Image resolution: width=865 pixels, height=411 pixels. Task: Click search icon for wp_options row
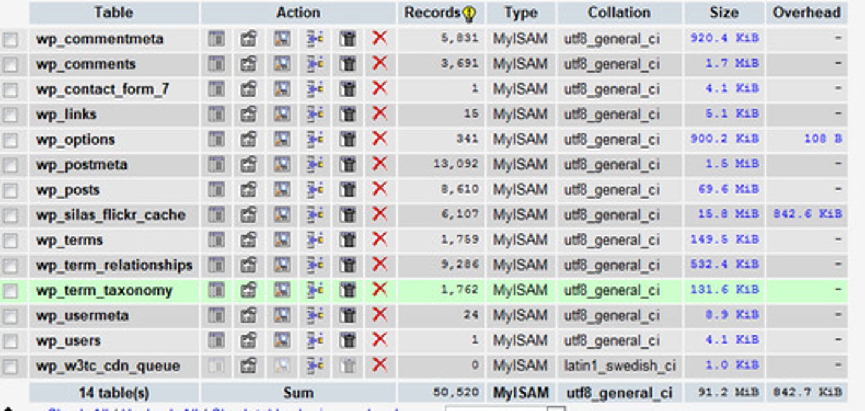click(x=282, y=140)
